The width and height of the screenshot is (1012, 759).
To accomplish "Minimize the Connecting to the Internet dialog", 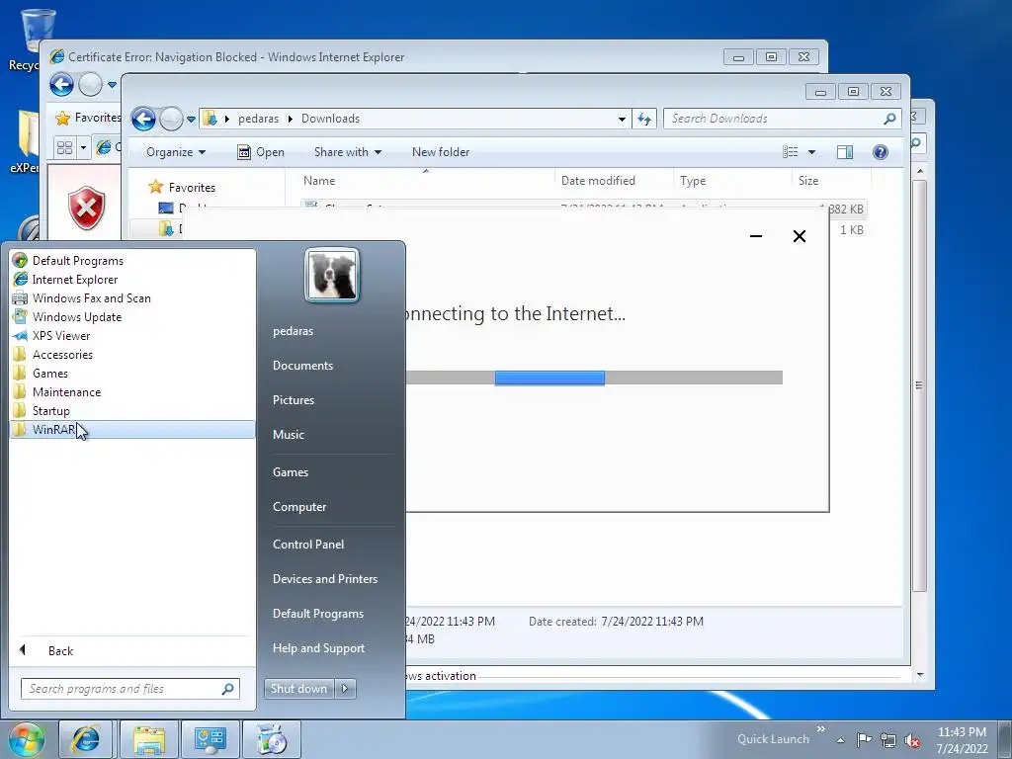I will click(756, 236).
